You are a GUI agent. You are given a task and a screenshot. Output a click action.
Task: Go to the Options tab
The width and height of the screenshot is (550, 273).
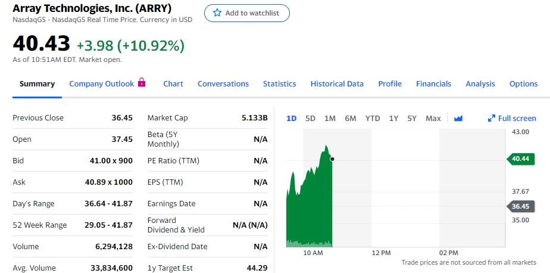[x=523, y=83]
